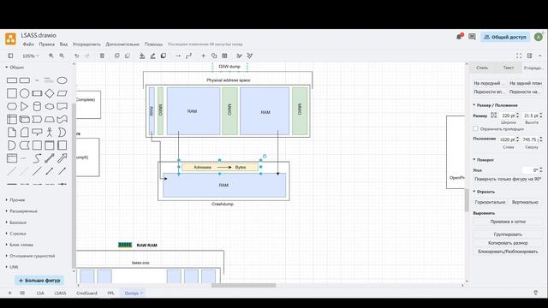Screen dimensions: 548x308
Task: Select the cloud shape in palette
Action: [50, 106]
